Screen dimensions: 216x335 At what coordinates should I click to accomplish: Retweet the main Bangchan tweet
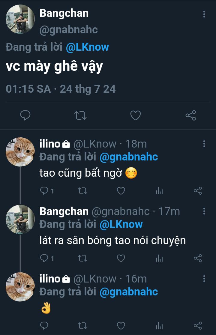[x=80, y=115]
